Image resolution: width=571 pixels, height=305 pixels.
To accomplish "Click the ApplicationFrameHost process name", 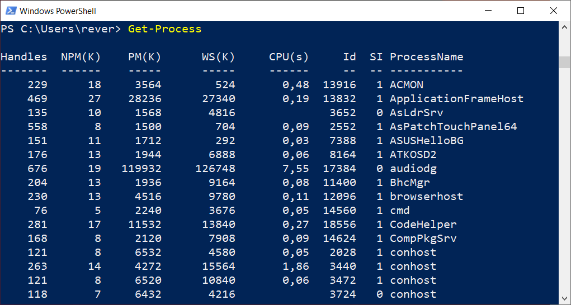I will [457, 99].
